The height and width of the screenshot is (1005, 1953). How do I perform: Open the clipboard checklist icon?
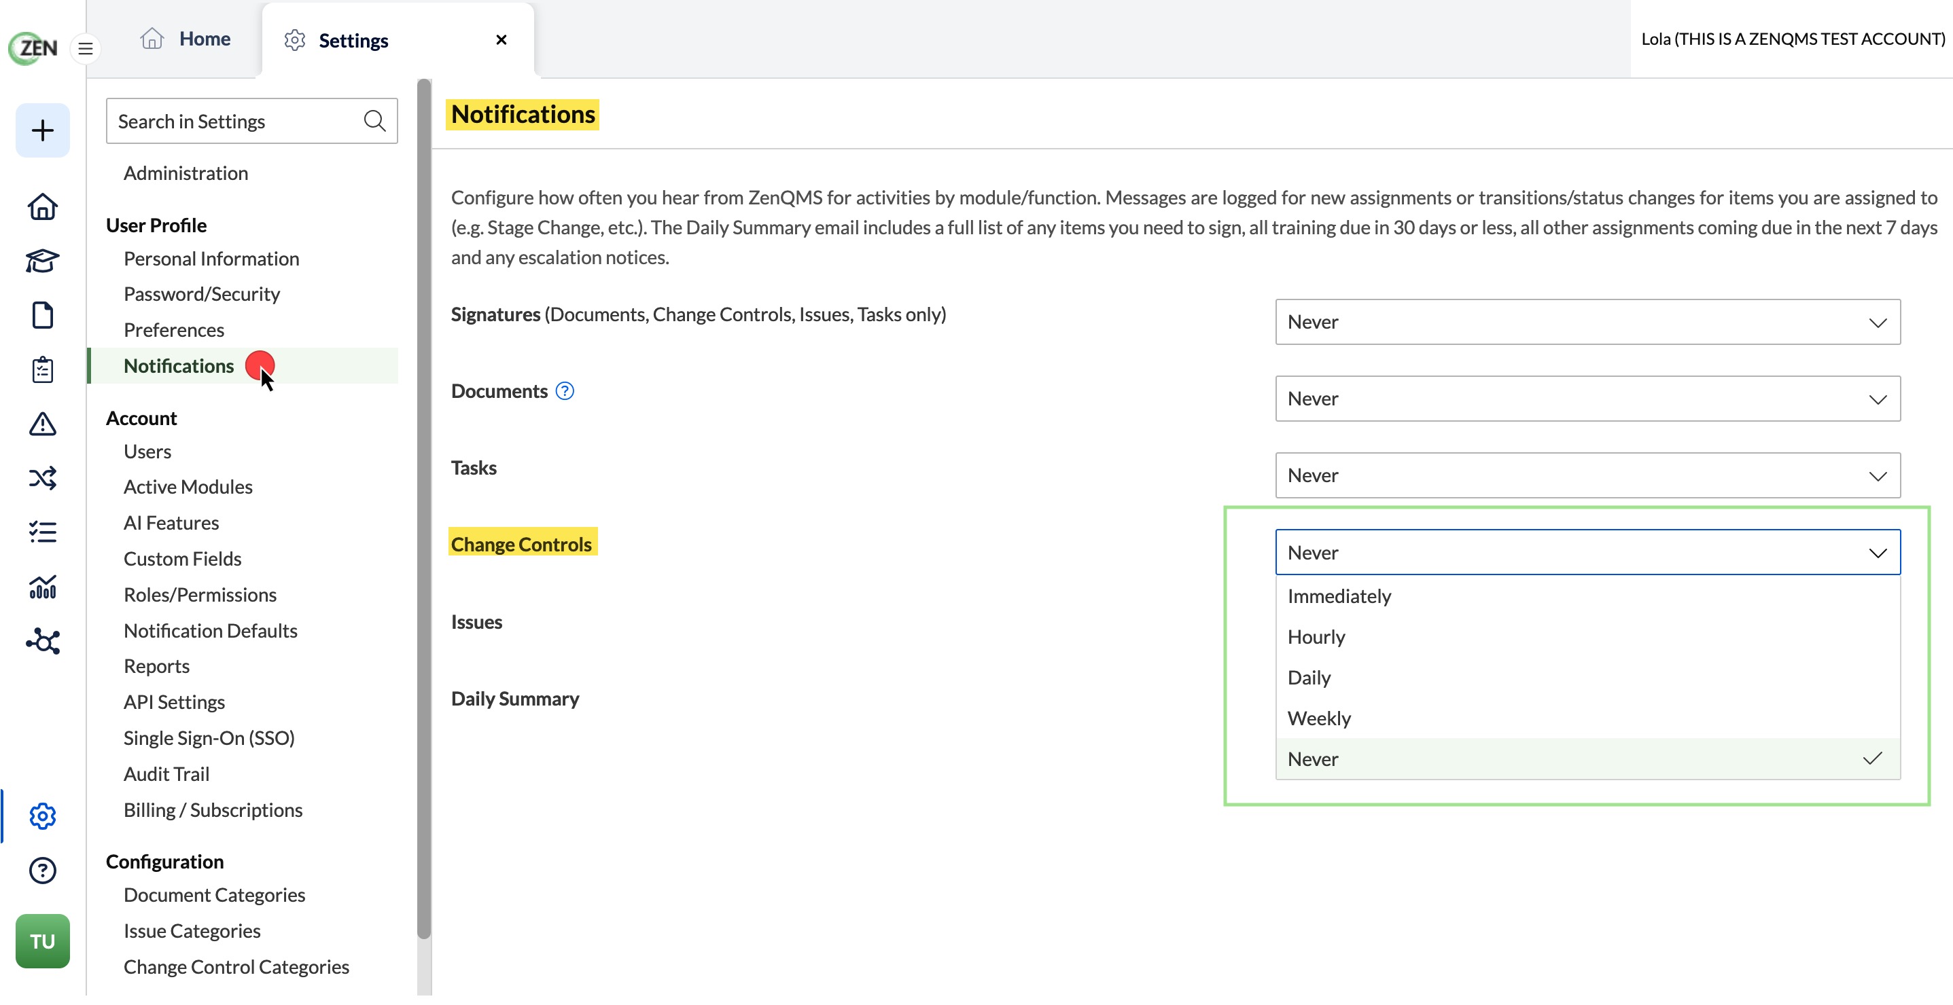(42, 369)
